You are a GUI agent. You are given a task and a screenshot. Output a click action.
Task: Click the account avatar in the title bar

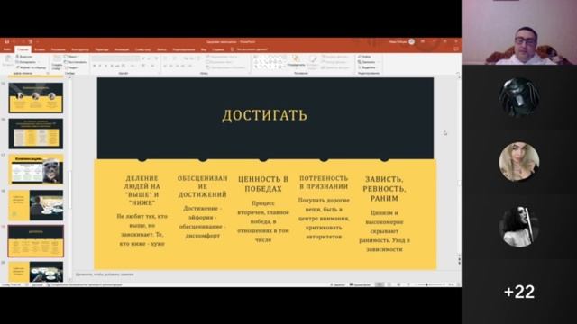(x=411, y=41)
